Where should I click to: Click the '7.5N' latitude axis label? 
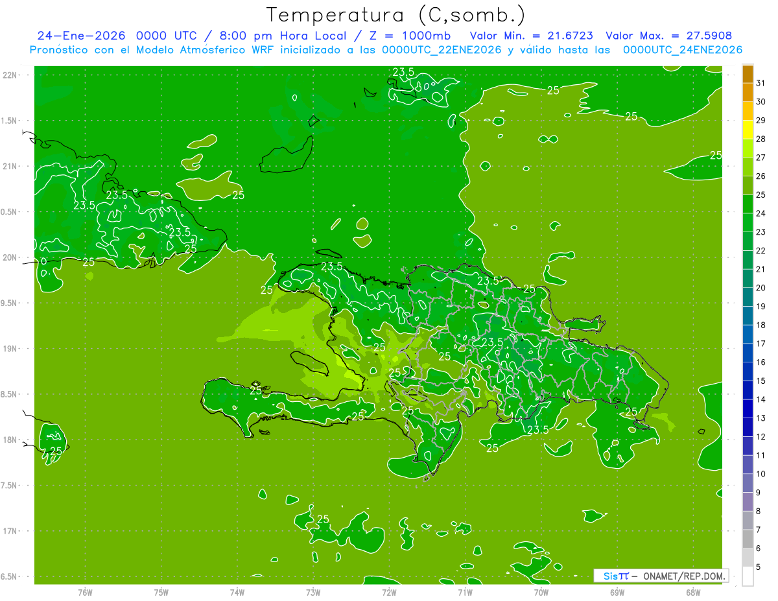point(9,486)
